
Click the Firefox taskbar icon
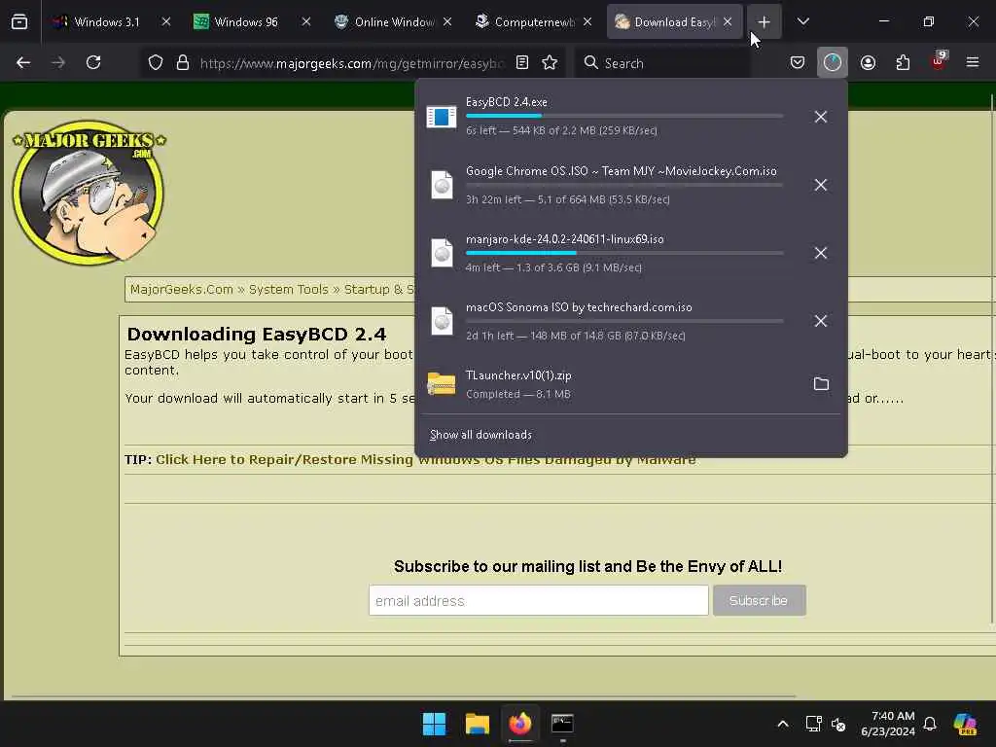click(519, 724)
